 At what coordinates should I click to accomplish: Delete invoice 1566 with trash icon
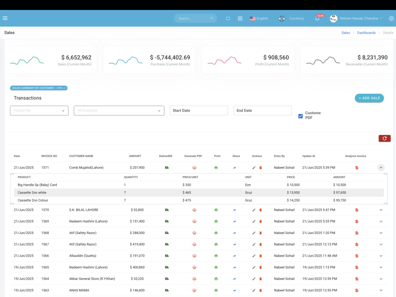261,256
